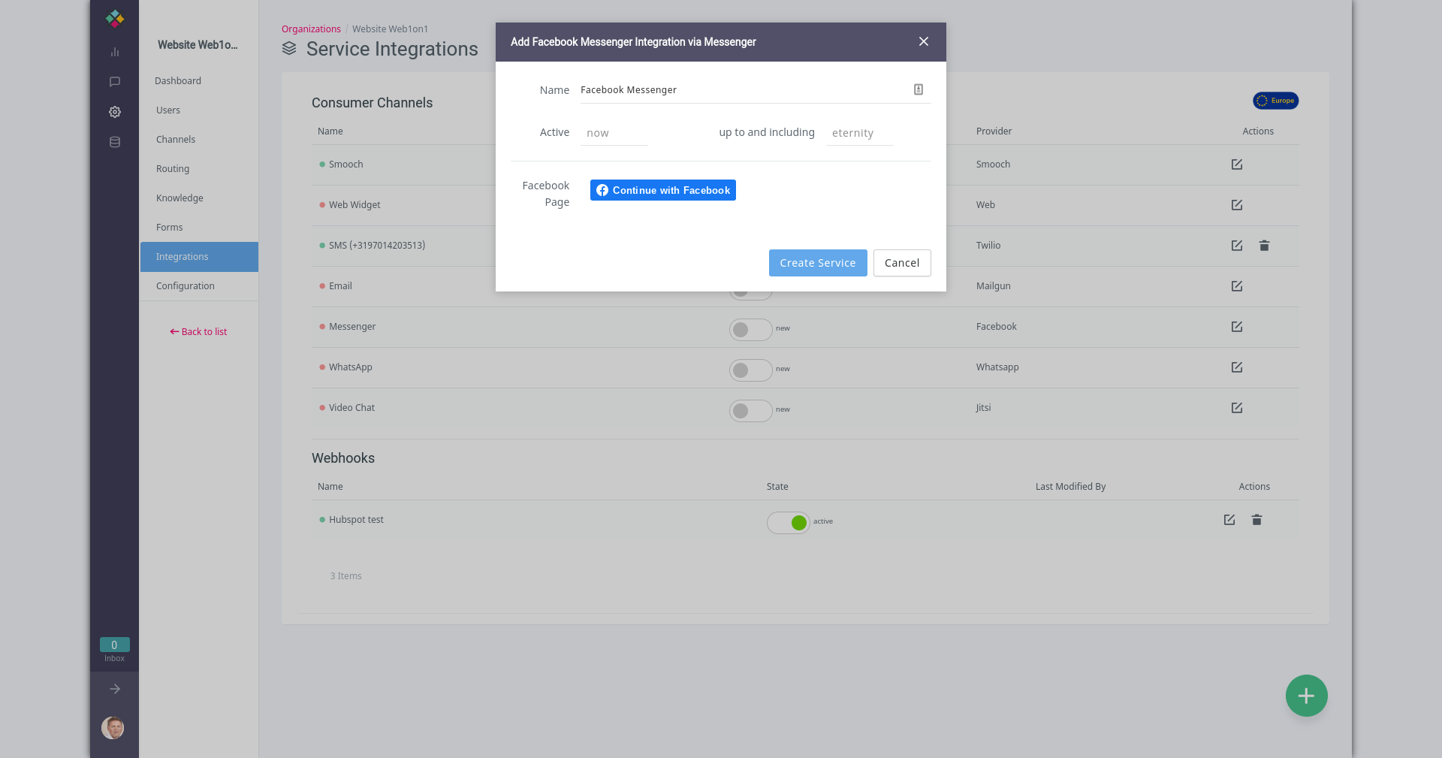
Task: Click the Twilio provider cell
Action: (x=988, y=246)
